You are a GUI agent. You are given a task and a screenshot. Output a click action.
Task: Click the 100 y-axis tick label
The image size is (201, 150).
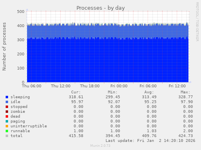[21, 68]
